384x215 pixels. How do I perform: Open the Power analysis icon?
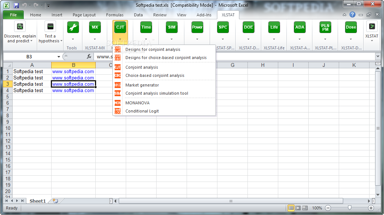click(x=197, y=27)
